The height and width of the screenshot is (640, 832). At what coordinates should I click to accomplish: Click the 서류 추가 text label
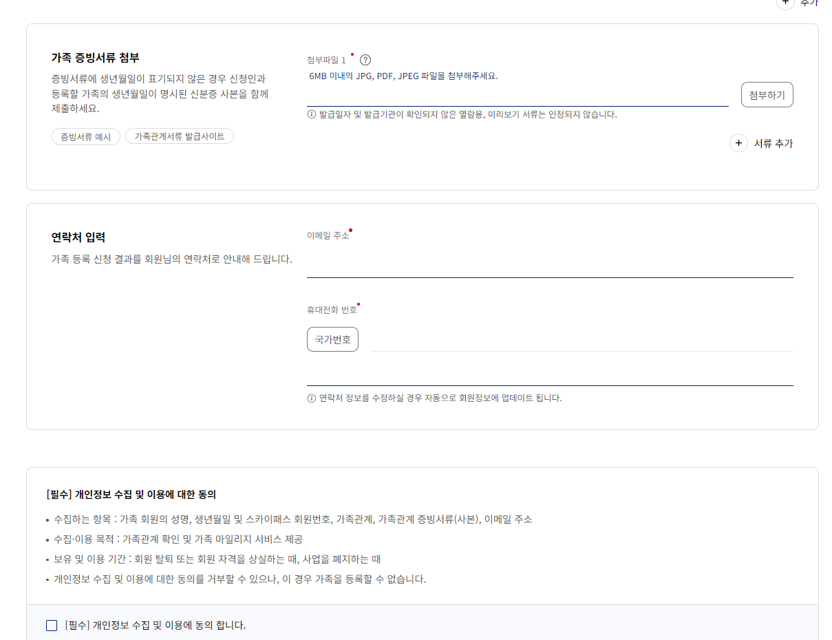(774, 143)
